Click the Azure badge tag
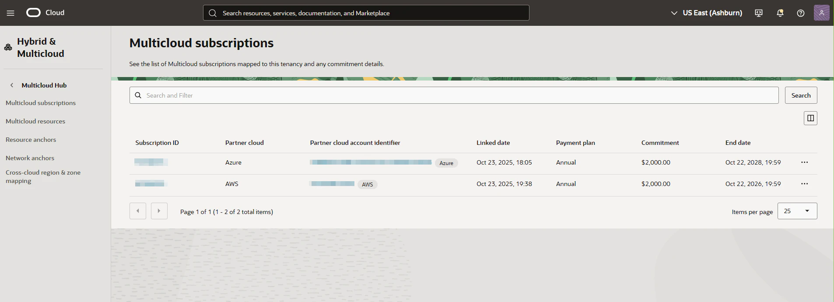 tap(446, 163)
